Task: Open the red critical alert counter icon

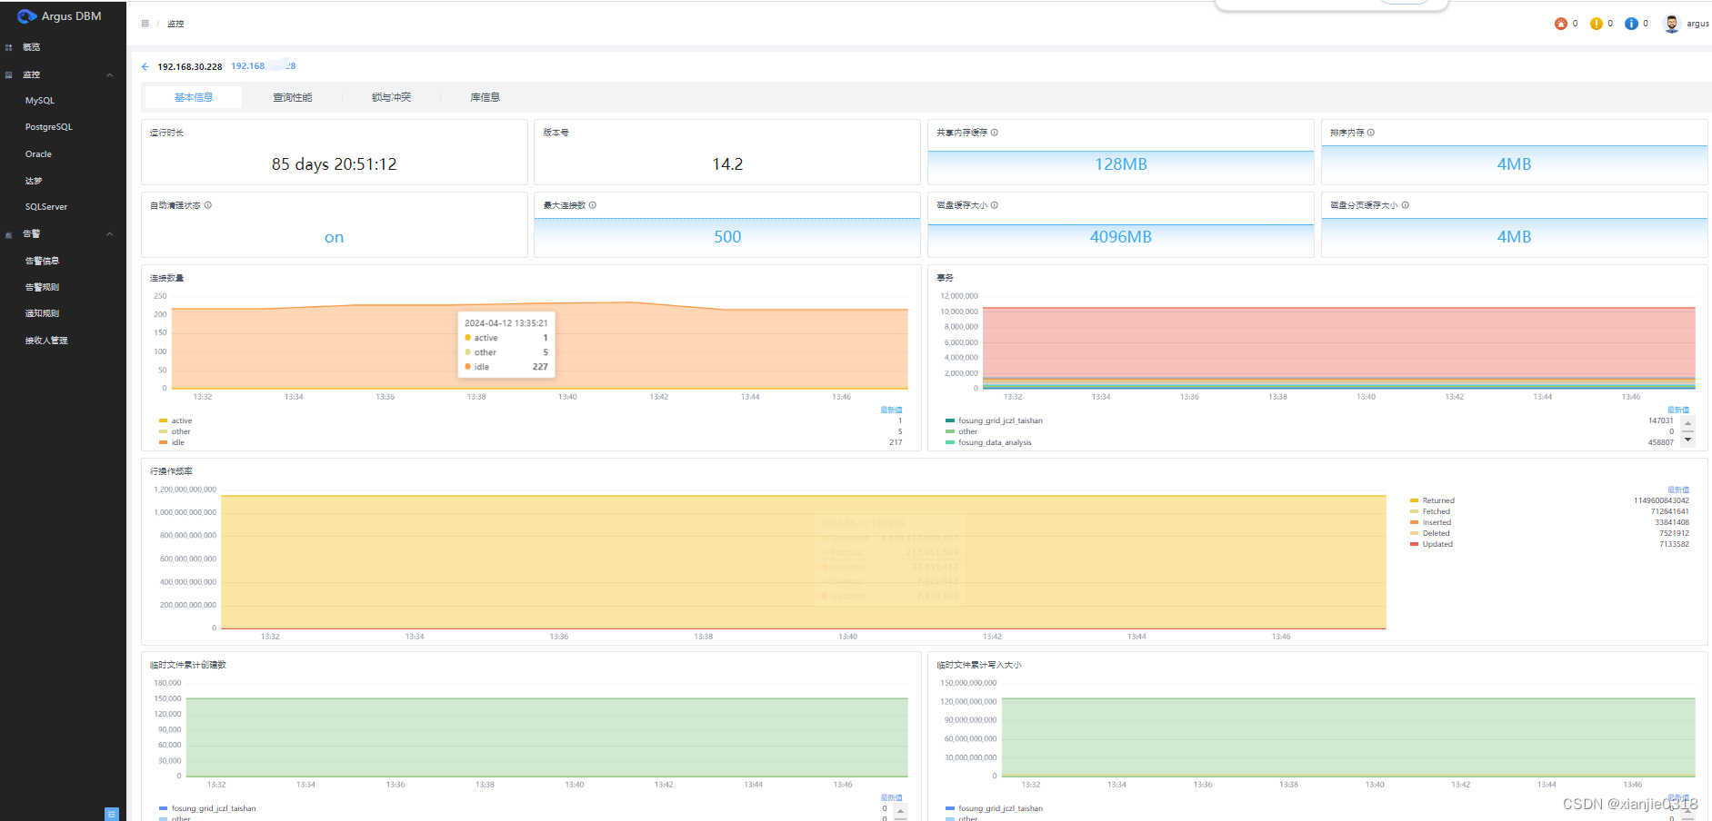Action: [x=1561, y=24]
